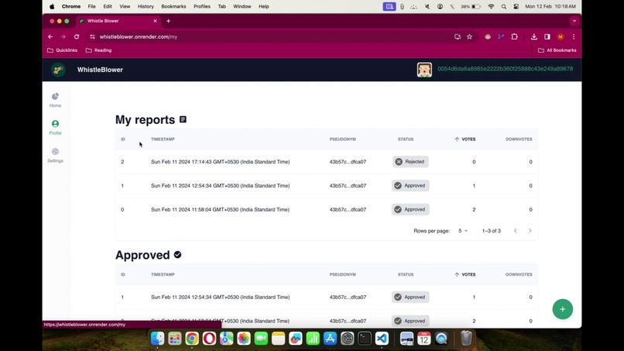Open the View menu
The height and width of the screenshot is (351, 624).
(125, 6)
